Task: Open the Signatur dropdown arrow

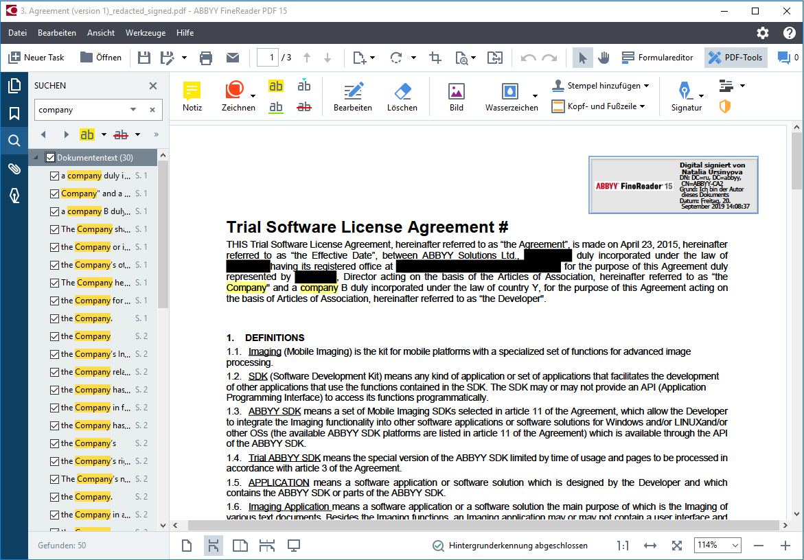Action: [702, 96]
